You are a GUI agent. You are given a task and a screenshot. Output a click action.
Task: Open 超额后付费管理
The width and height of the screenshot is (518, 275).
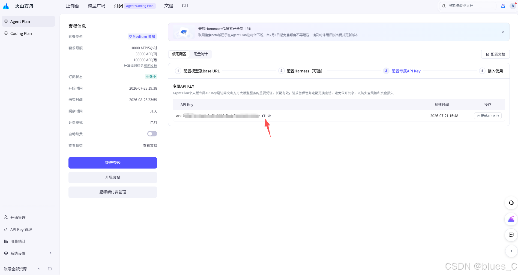click(x=113, y=192)
